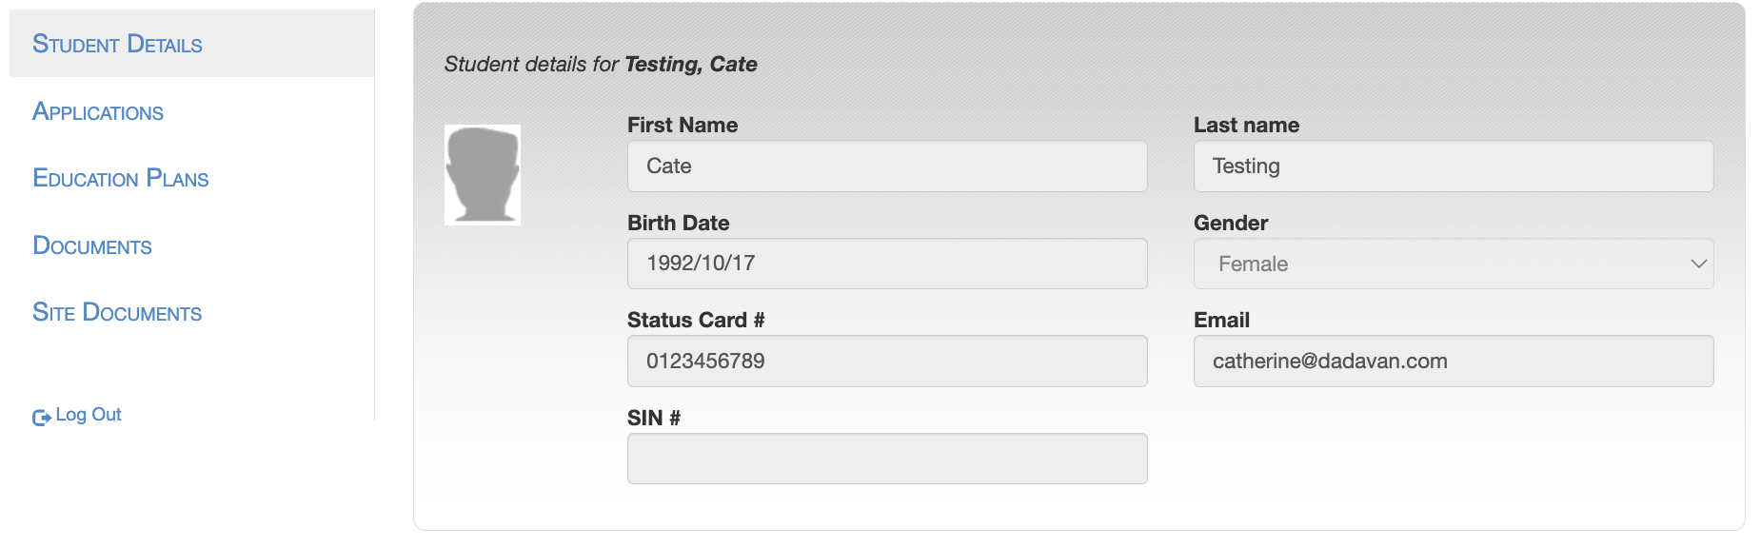
Task: Click the Email label text
Action: [1221, 320]
